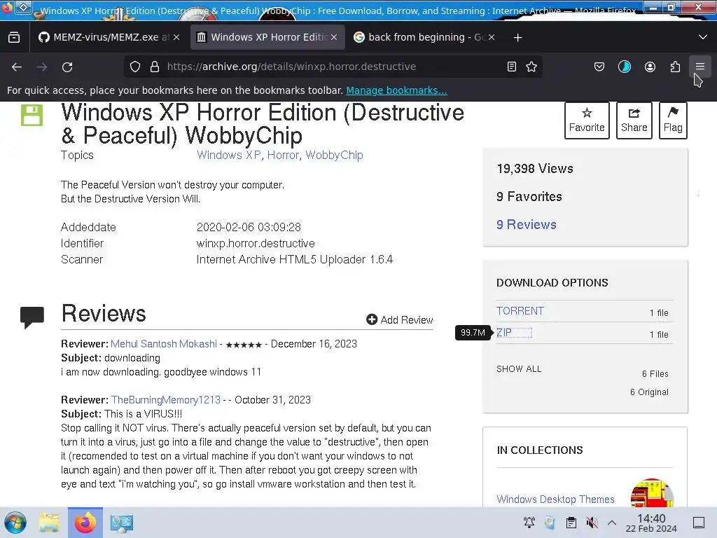Click the notification bell tray icon
The width and height of the screenshot is (717, 538).
529,523
